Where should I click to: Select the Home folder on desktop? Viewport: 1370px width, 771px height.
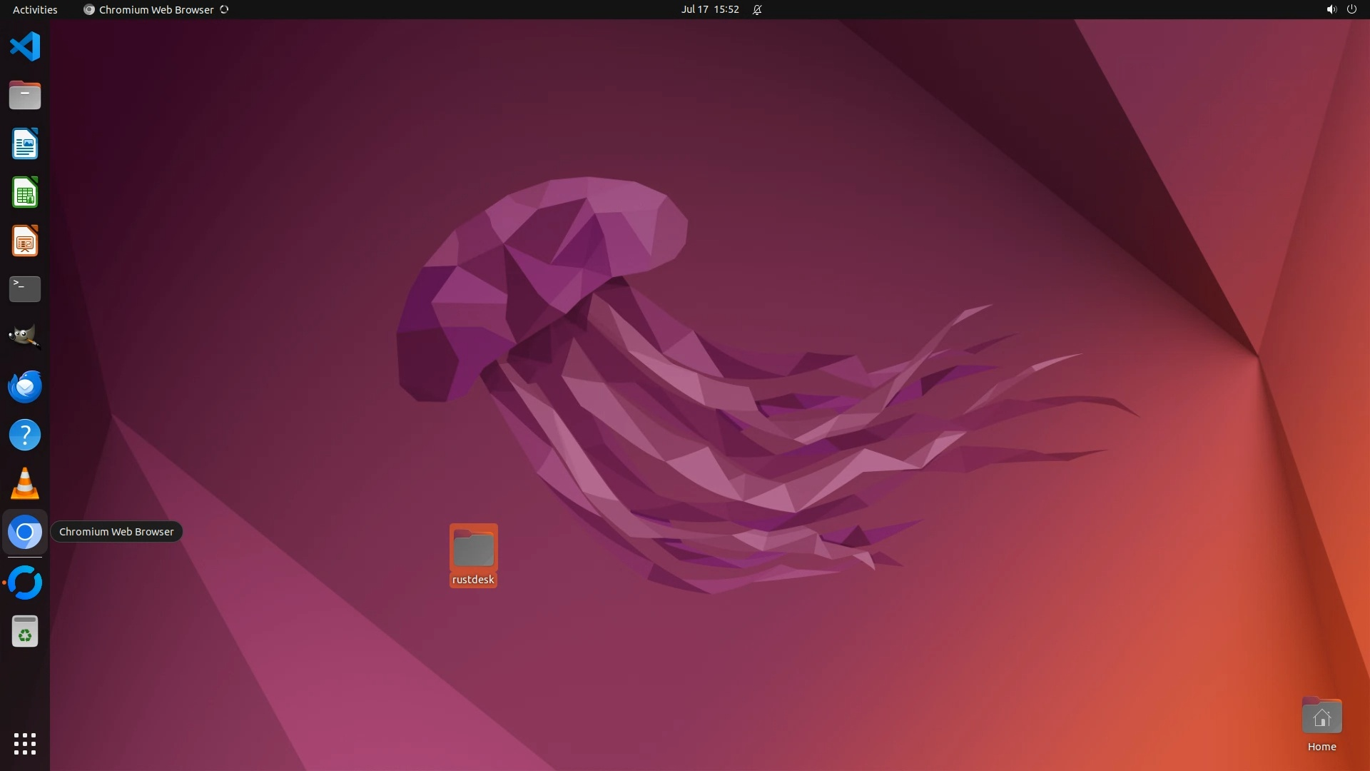[1321, 721]
